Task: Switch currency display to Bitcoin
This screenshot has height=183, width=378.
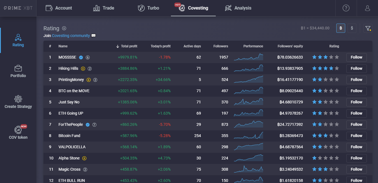Action: tap(340, 28)
